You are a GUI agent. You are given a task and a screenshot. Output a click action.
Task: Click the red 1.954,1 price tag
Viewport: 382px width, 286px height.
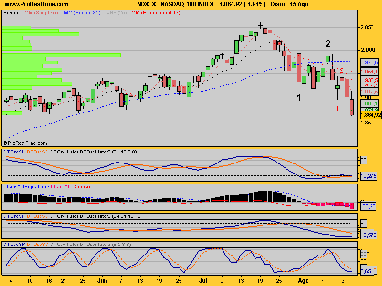[x=369, y=72]
